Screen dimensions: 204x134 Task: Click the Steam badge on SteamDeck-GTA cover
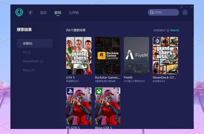[x=157, y=41]
